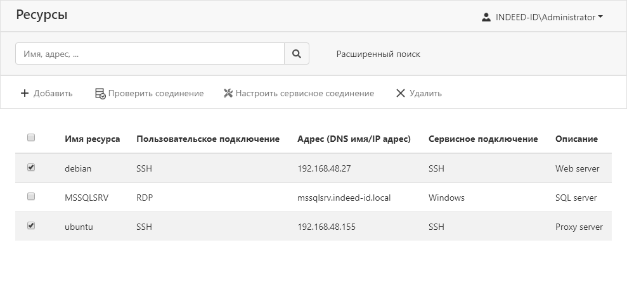Open the MSSQLSRV resource name
This screenshot has height=290, width=627.
[86, 198]
